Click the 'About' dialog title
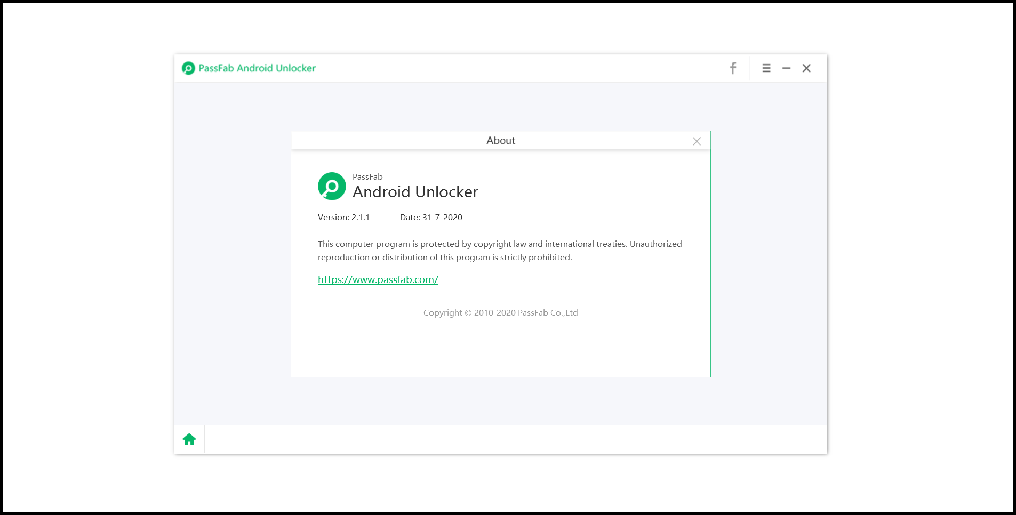 click(501, 141)
